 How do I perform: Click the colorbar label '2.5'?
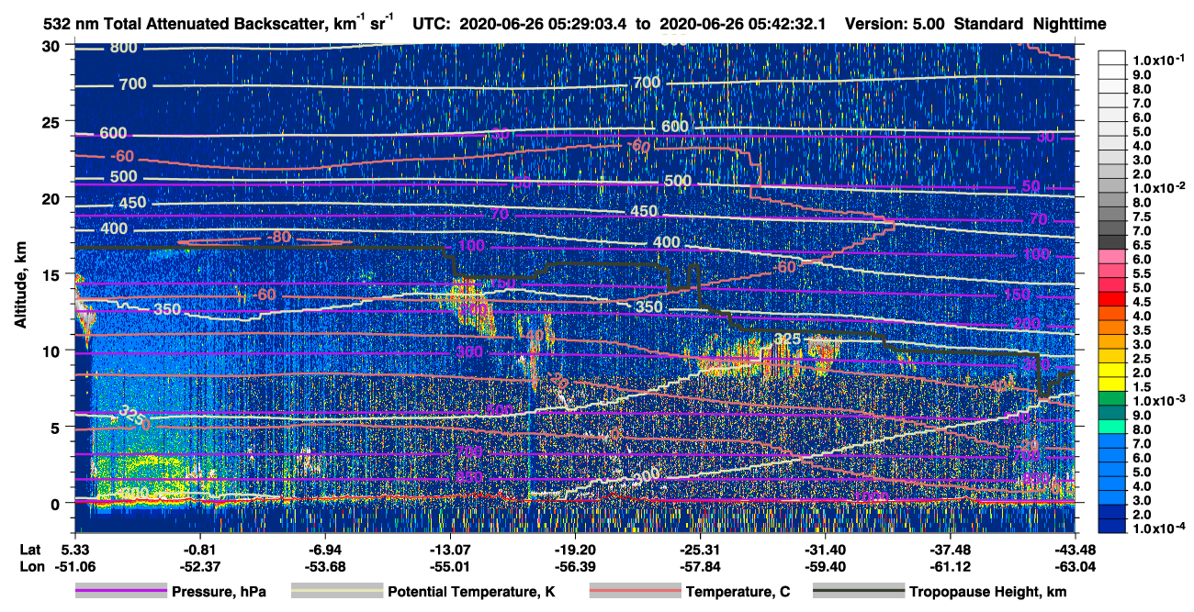point(1141,358)
